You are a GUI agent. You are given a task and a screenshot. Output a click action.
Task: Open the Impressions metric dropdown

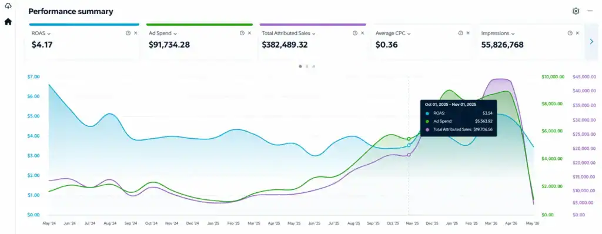click(x=498, y=34)
